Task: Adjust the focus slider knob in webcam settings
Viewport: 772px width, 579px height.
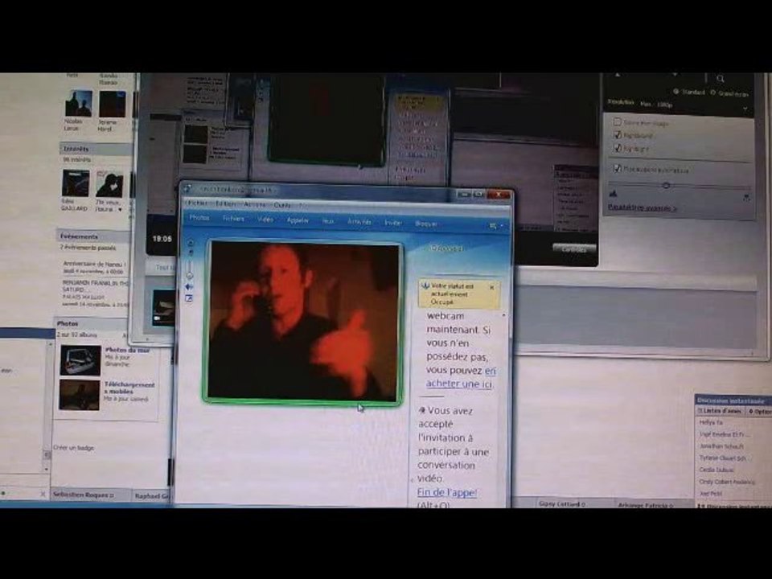Action: click(x=666, y=185)
